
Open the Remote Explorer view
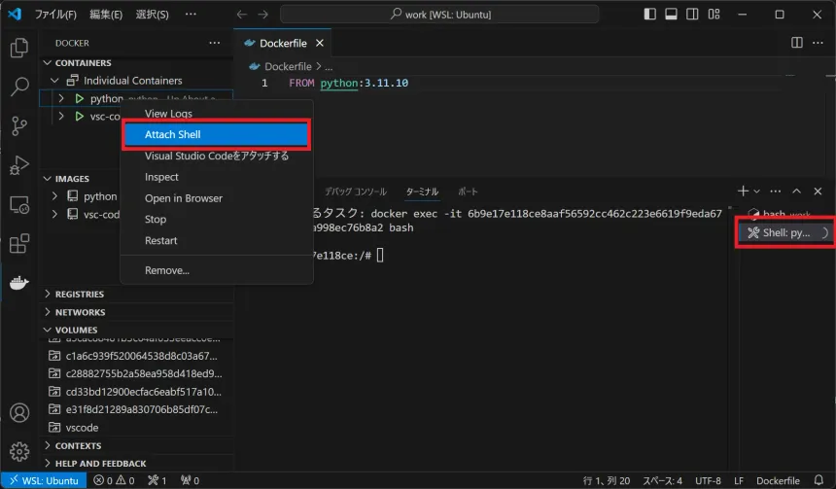coord(18,205)
